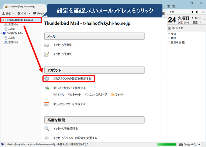Click the write message notepad icon

point(47,54)
